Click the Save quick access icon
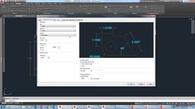Viewport: 195px width, 109px height. 11,1
